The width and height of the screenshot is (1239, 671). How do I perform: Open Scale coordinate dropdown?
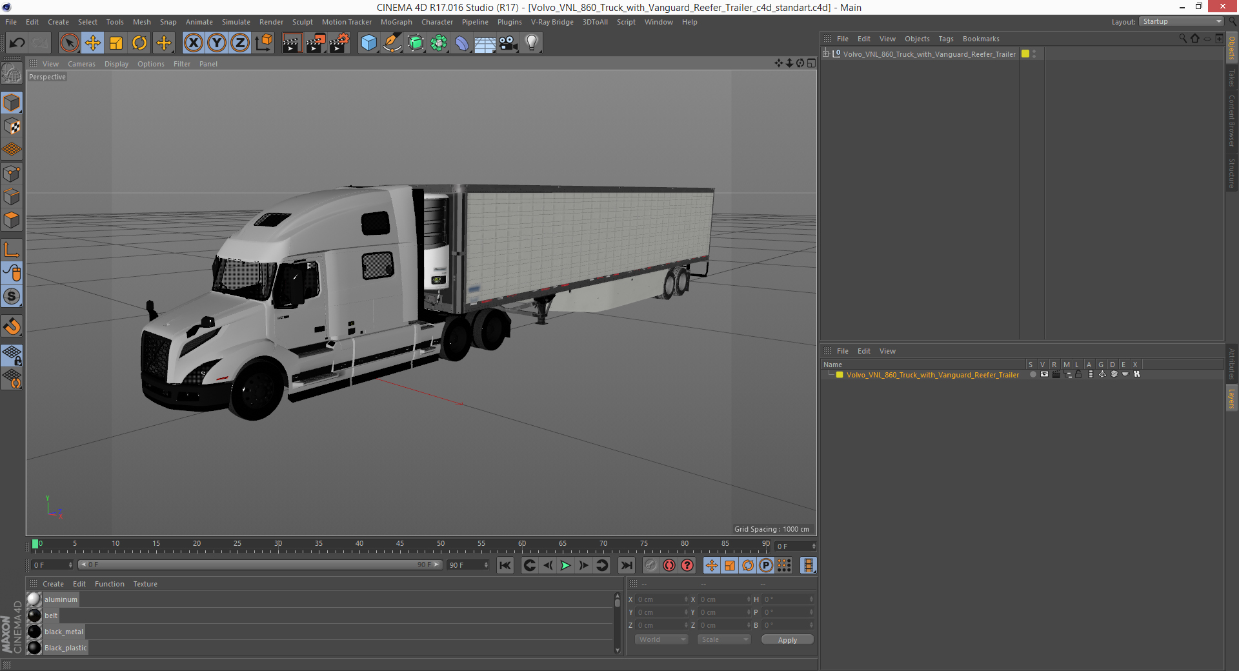click(x=724, y=639)
